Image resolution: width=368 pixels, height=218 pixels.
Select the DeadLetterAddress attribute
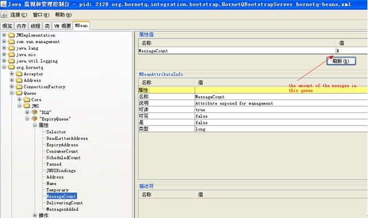coord(67,139)
